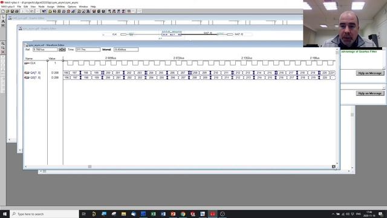Open Word from the taskbar

tap(163, 214)
